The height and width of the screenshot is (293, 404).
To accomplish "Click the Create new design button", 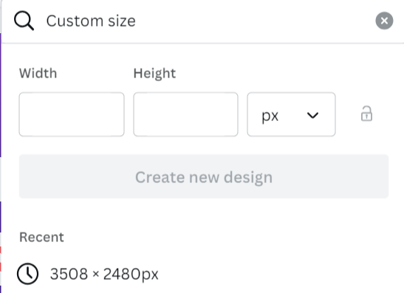I will tap(204, 176).
